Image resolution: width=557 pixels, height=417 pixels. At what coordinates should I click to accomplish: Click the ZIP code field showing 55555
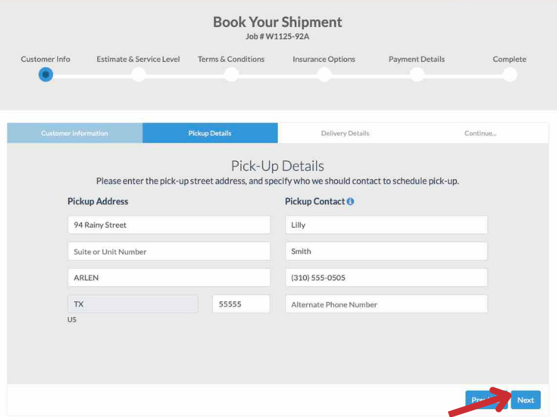click(241, 304)
